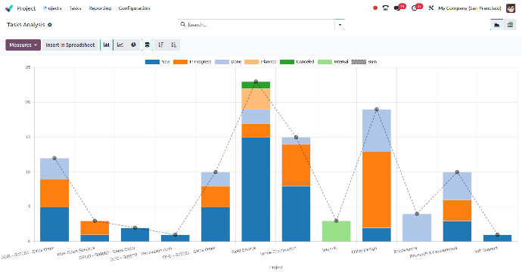Click the search magnifier icon
The image size is (522, 272).
[x=183, y=24]
